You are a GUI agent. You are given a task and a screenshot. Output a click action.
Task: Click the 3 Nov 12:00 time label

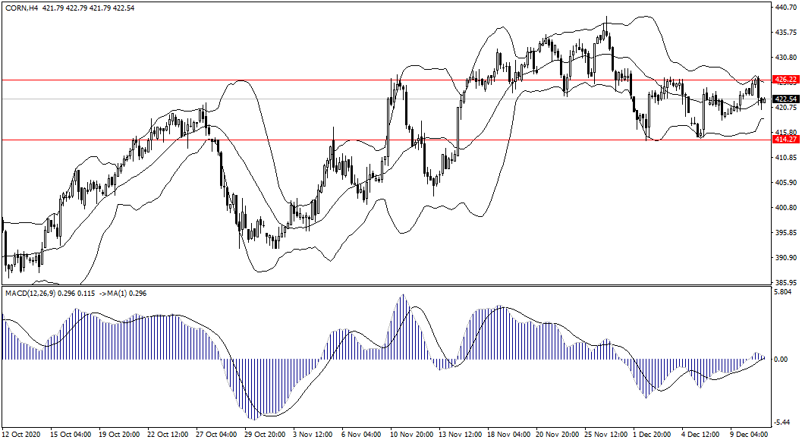313,435
